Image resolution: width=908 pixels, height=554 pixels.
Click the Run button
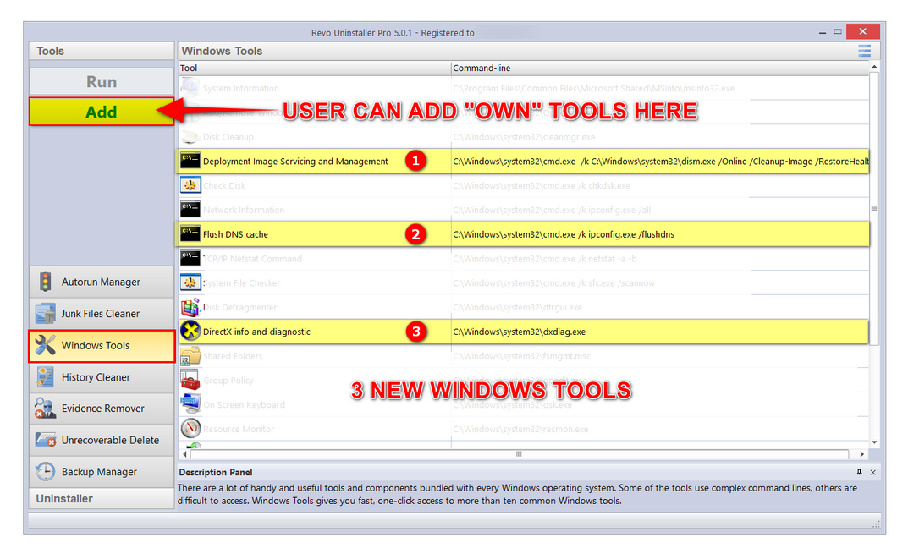pos(102,82)
